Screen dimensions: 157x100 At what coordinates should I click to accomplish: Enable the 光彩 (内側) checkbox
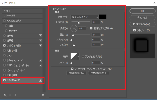(x=4, y=50)
